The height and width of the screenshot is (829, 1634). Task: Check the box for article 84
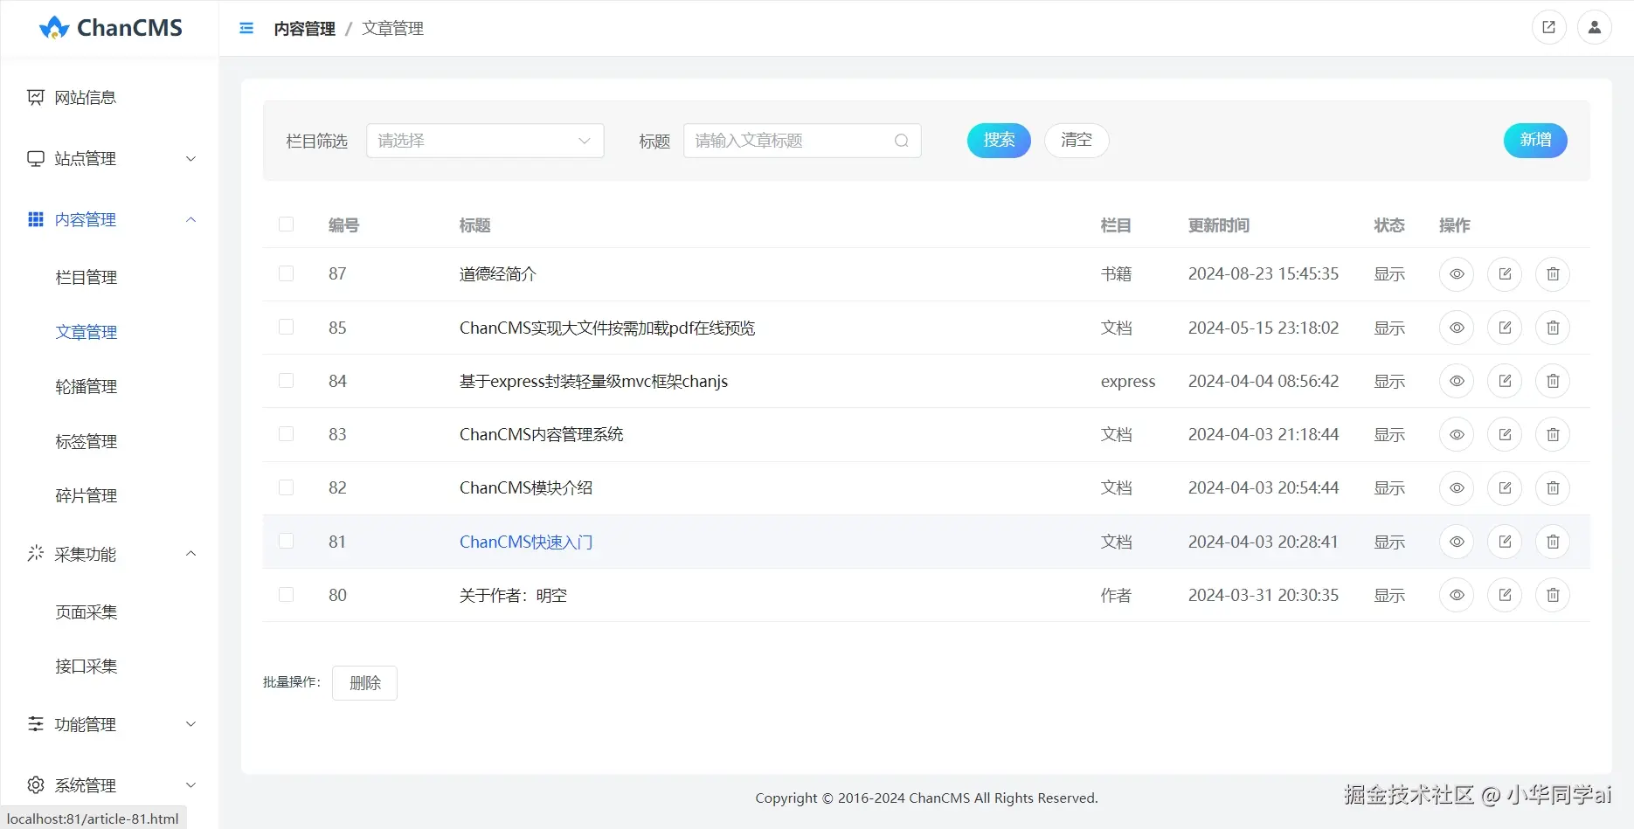pos(286,380)
